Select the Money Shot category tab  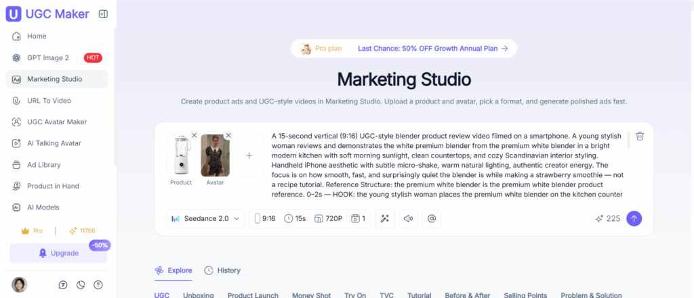click(x=312, y=295)
